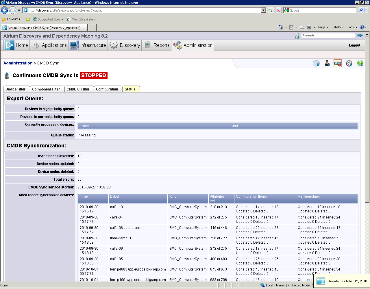The image size is (370, 289).
Task: Open the Tools menu
Action: click(x=352, y=27)
